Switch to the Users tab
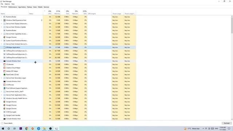The height and width of the screenshot is (131, 233). click(35, 7)
